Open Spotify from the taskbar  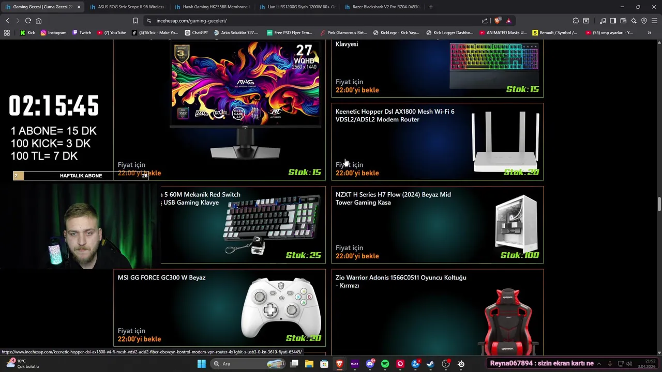[x=385, y=364]
